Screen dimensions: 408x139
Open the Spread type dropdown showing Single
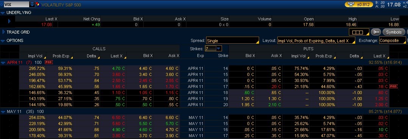232,40
